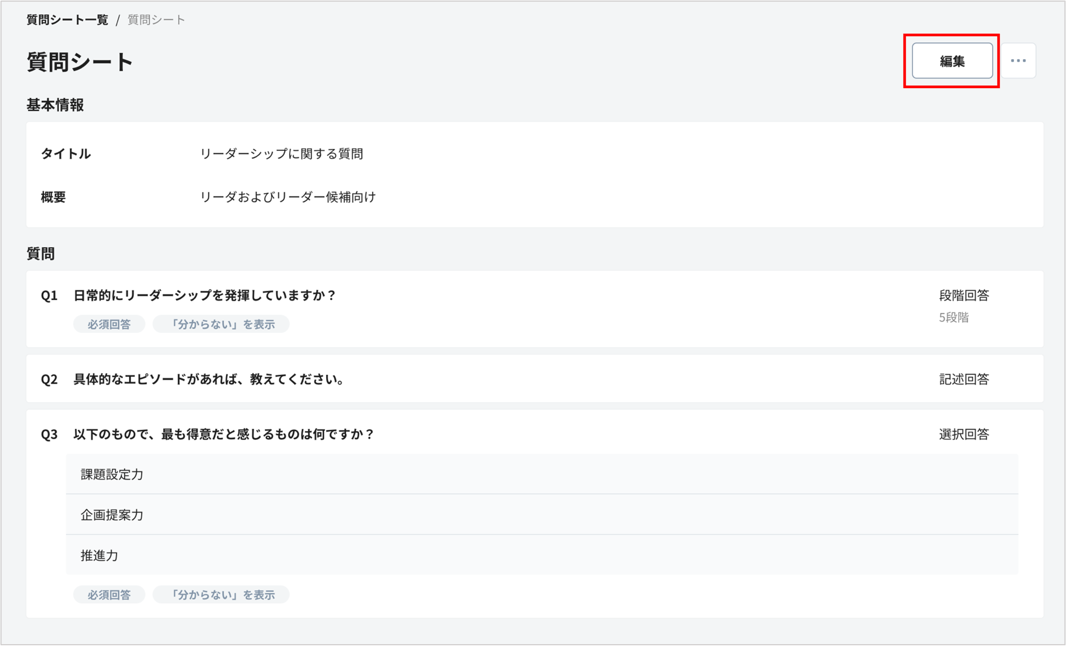Viewport: 1066px width, 646px height.
Task: Click the current 質問シート breadcrumb text
Action: point(156,20)
